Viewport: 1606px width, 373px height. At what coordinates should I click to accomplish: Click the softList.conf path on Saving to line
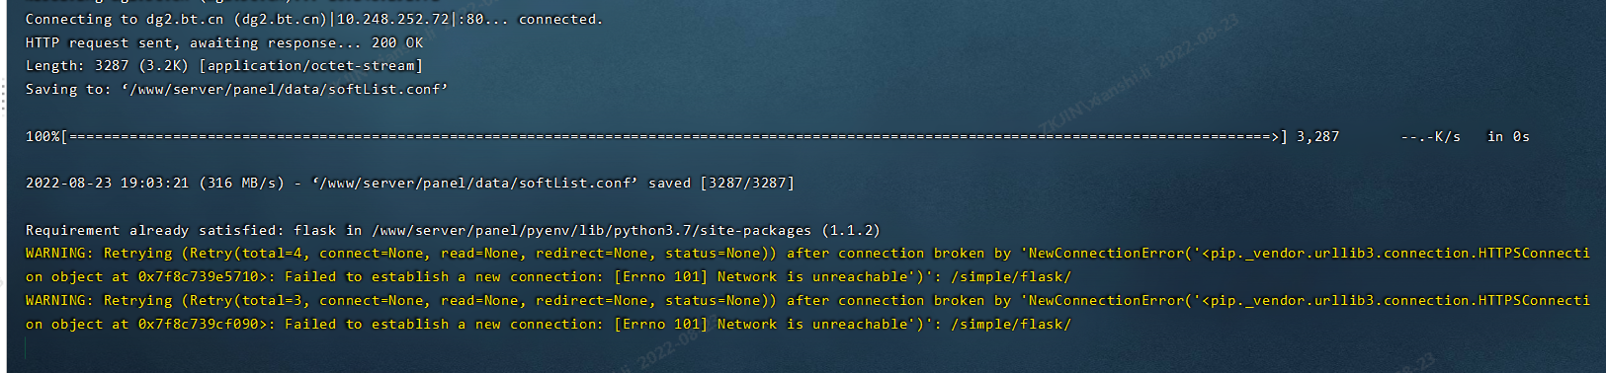[285, 90]
